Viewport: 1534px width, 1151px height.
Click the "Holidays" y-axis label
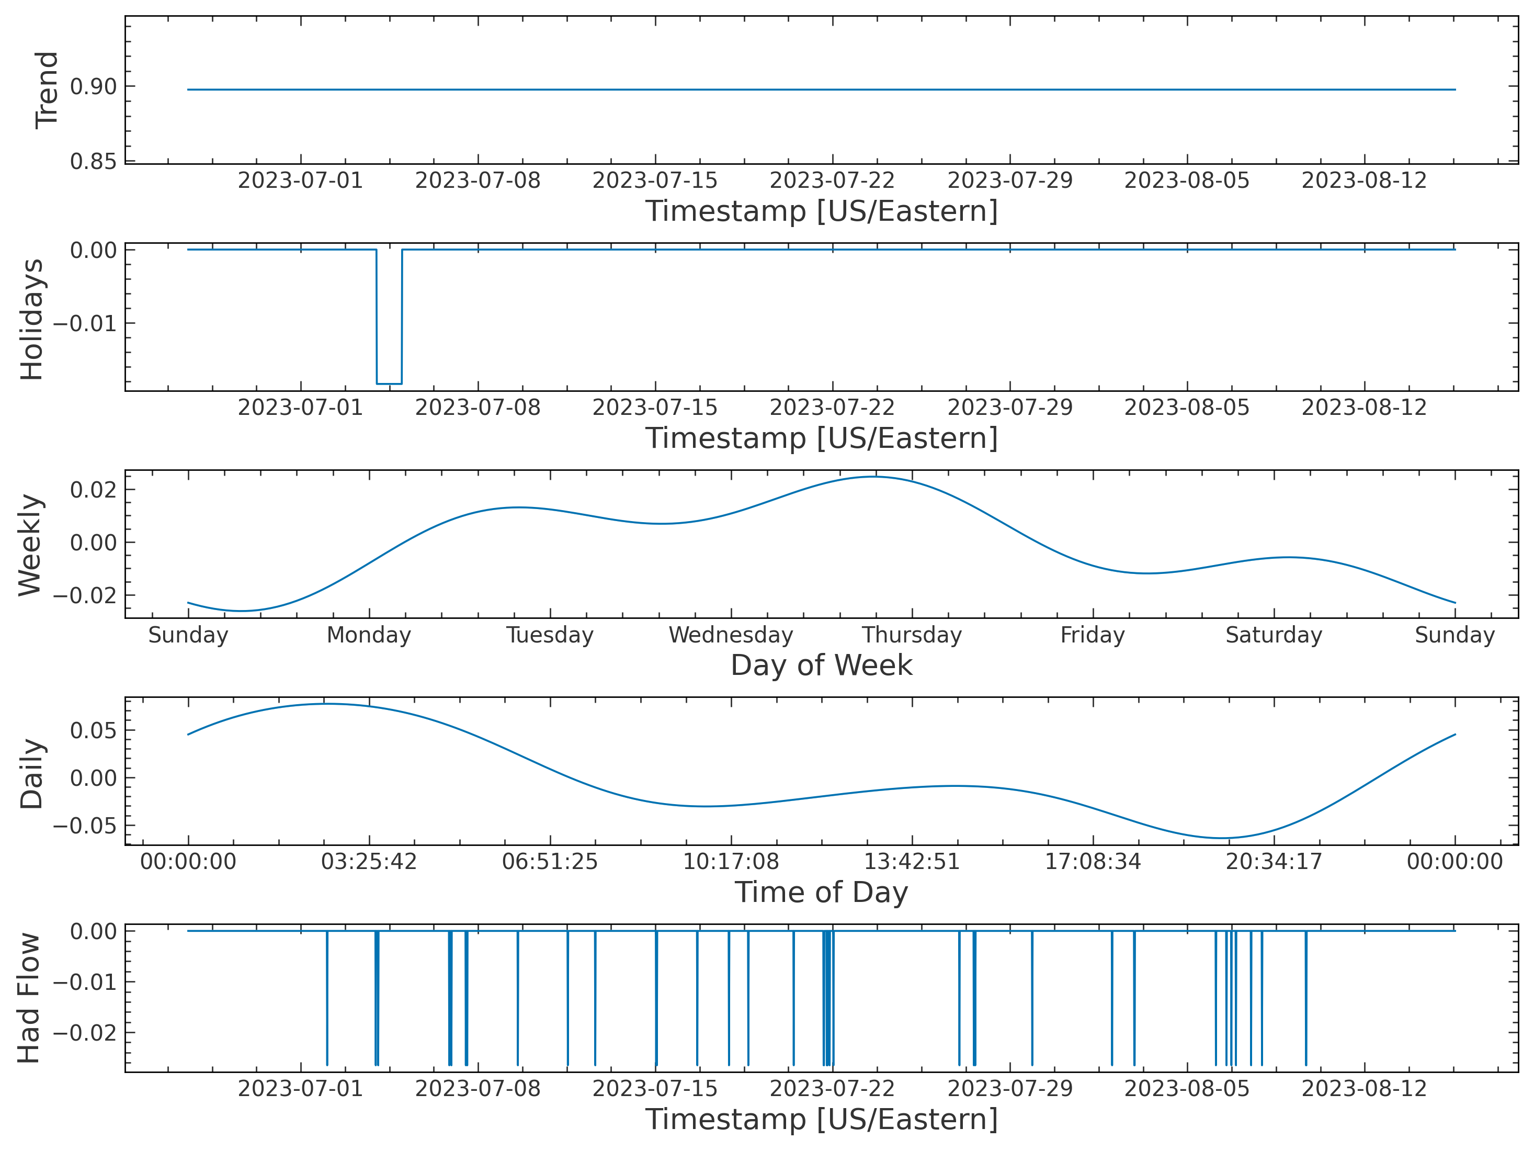pos(31,319)
